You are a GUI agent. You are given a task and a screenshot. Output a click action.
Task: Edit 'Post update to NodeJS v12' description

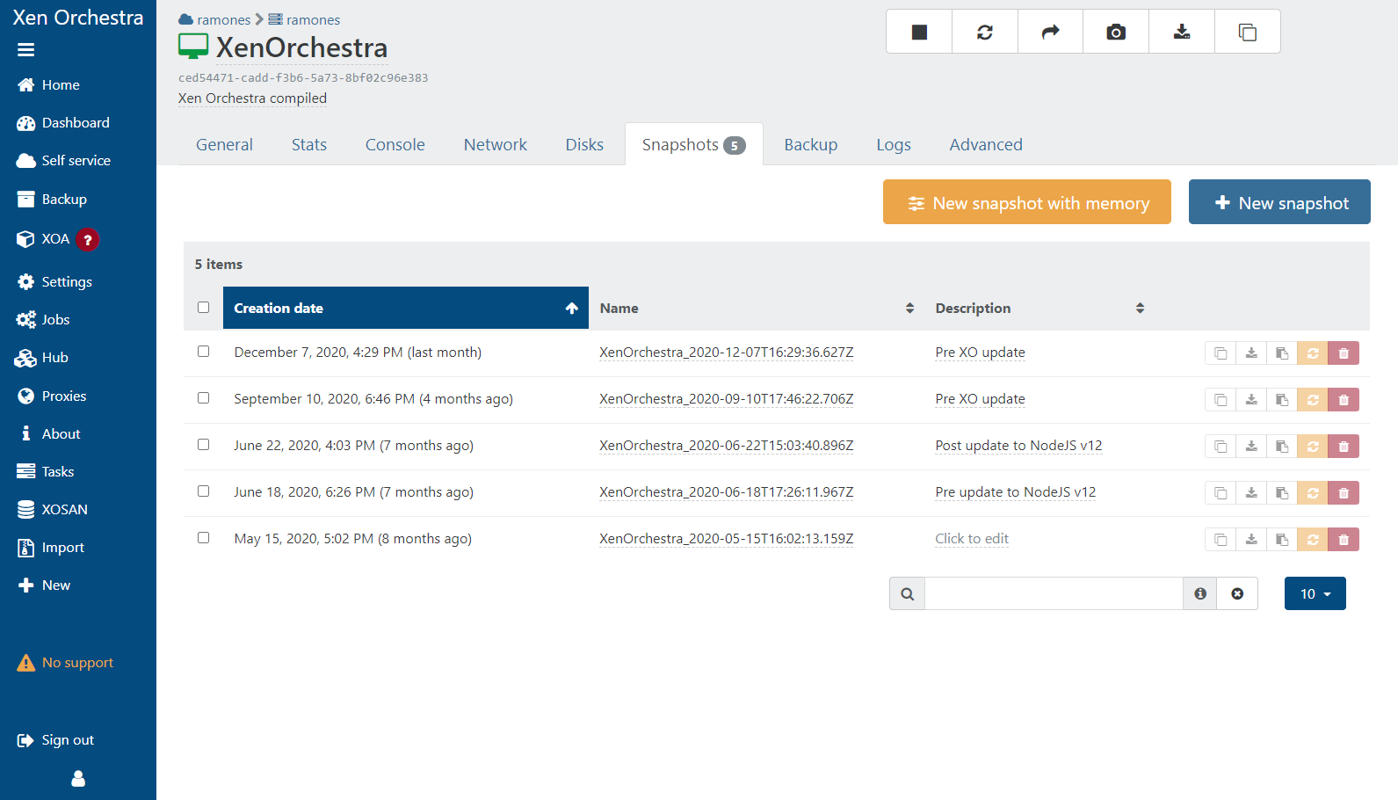click(x=1018, y=446)
